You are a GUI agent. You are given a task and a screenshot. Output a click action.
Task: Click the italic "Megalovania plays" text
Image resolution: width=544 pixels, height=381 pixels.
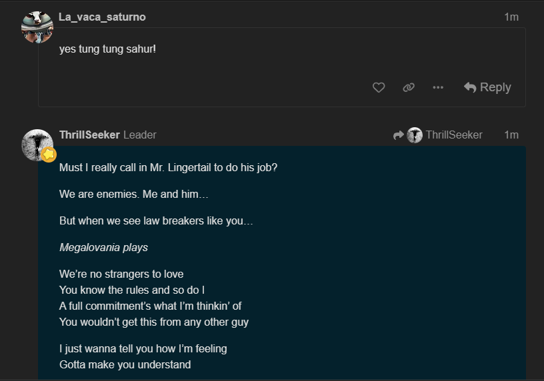(x=103, y=247)
